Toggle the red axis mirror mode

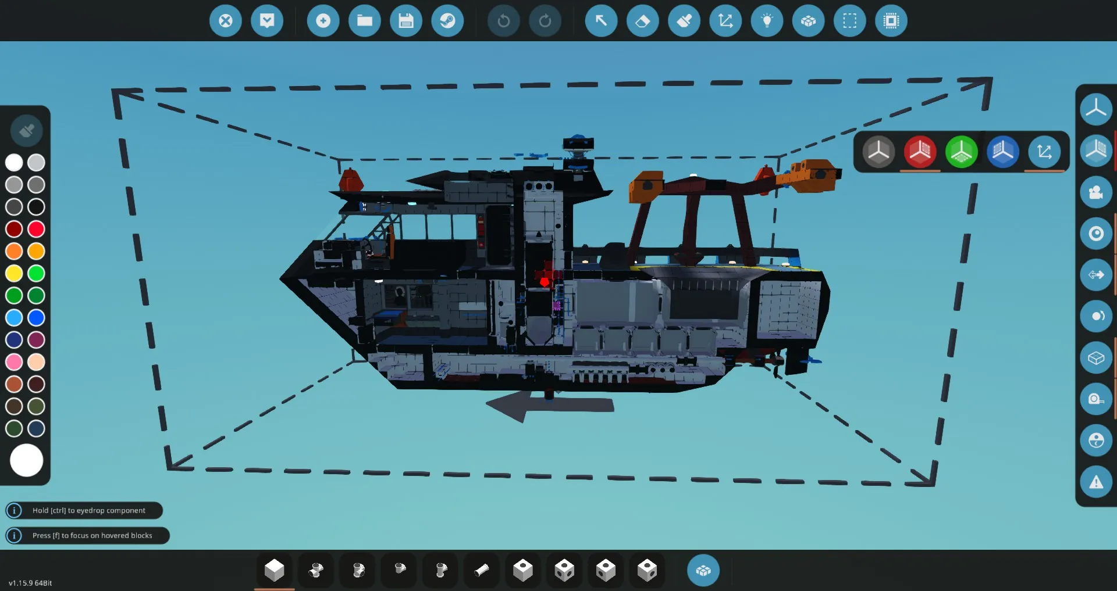[919, 152]
